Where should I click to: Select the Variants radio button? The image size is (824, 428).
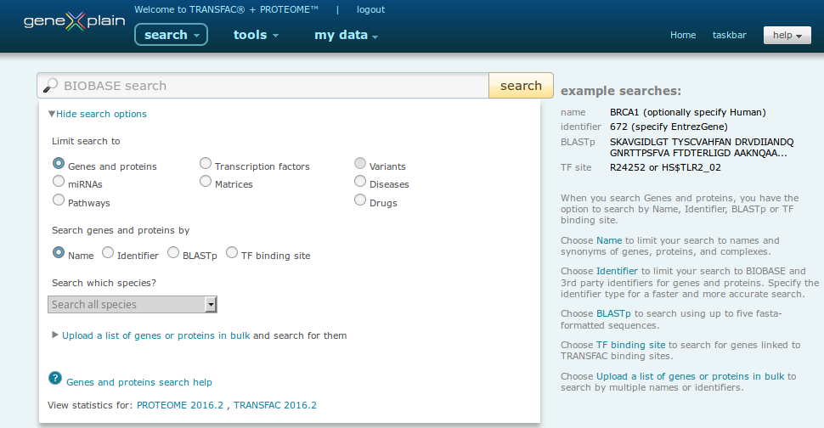coord(360,163)
